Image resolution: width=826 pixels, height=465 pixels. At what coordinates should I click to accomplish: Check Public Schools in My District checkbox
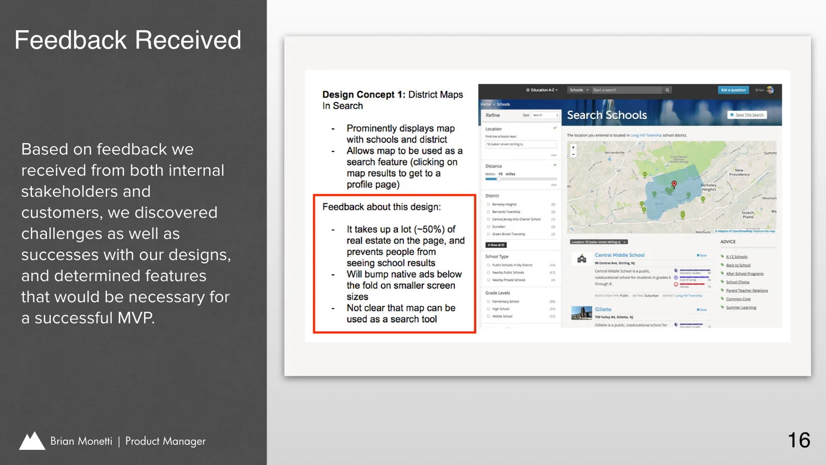[488, 265]
